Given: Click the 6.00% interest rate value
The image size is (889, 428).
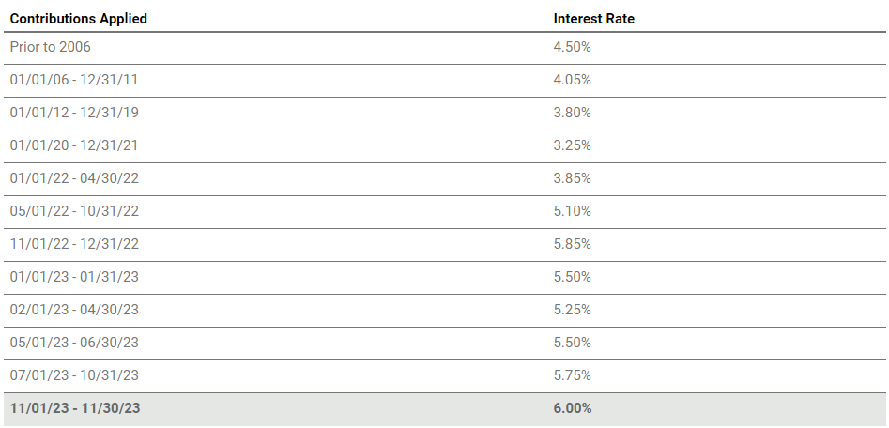Looking at the screenshot, I should point(572,408).
